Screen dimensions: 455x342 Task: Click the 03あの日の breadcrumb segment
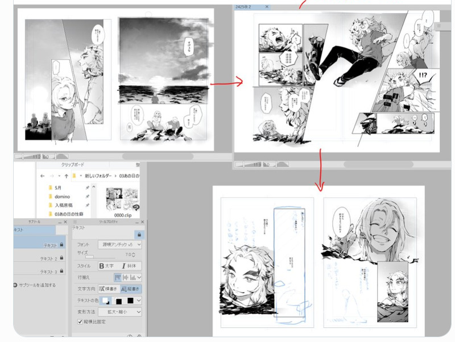click(130, 176)
